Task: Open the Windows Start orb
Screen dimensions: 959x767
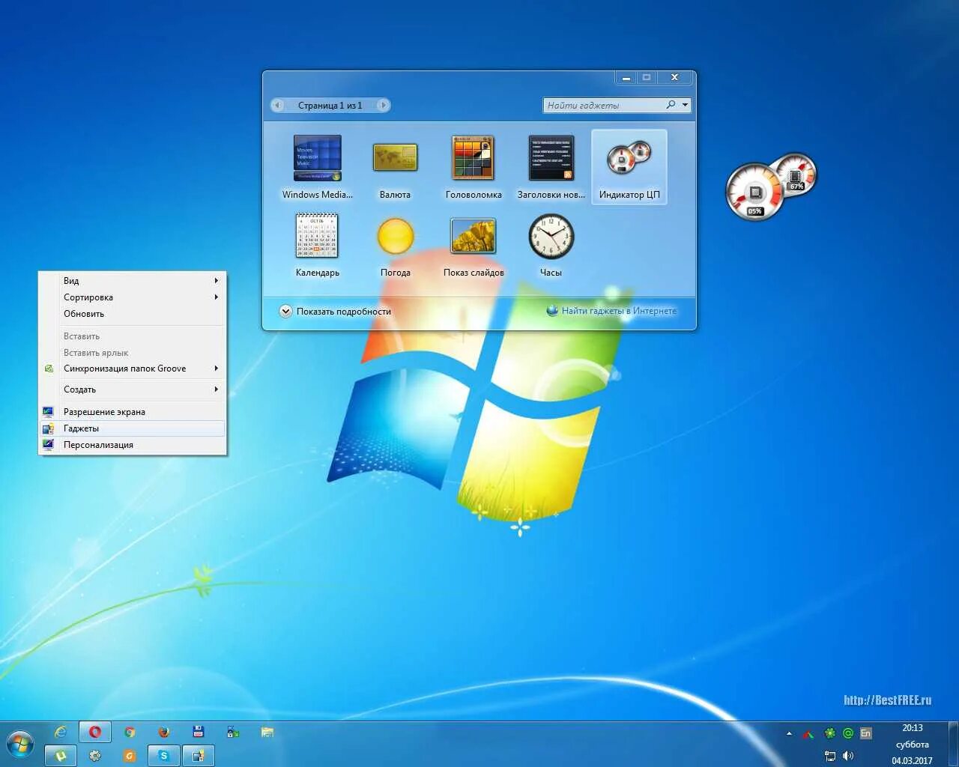Action: pyautogui.click(x=20, y=745)
